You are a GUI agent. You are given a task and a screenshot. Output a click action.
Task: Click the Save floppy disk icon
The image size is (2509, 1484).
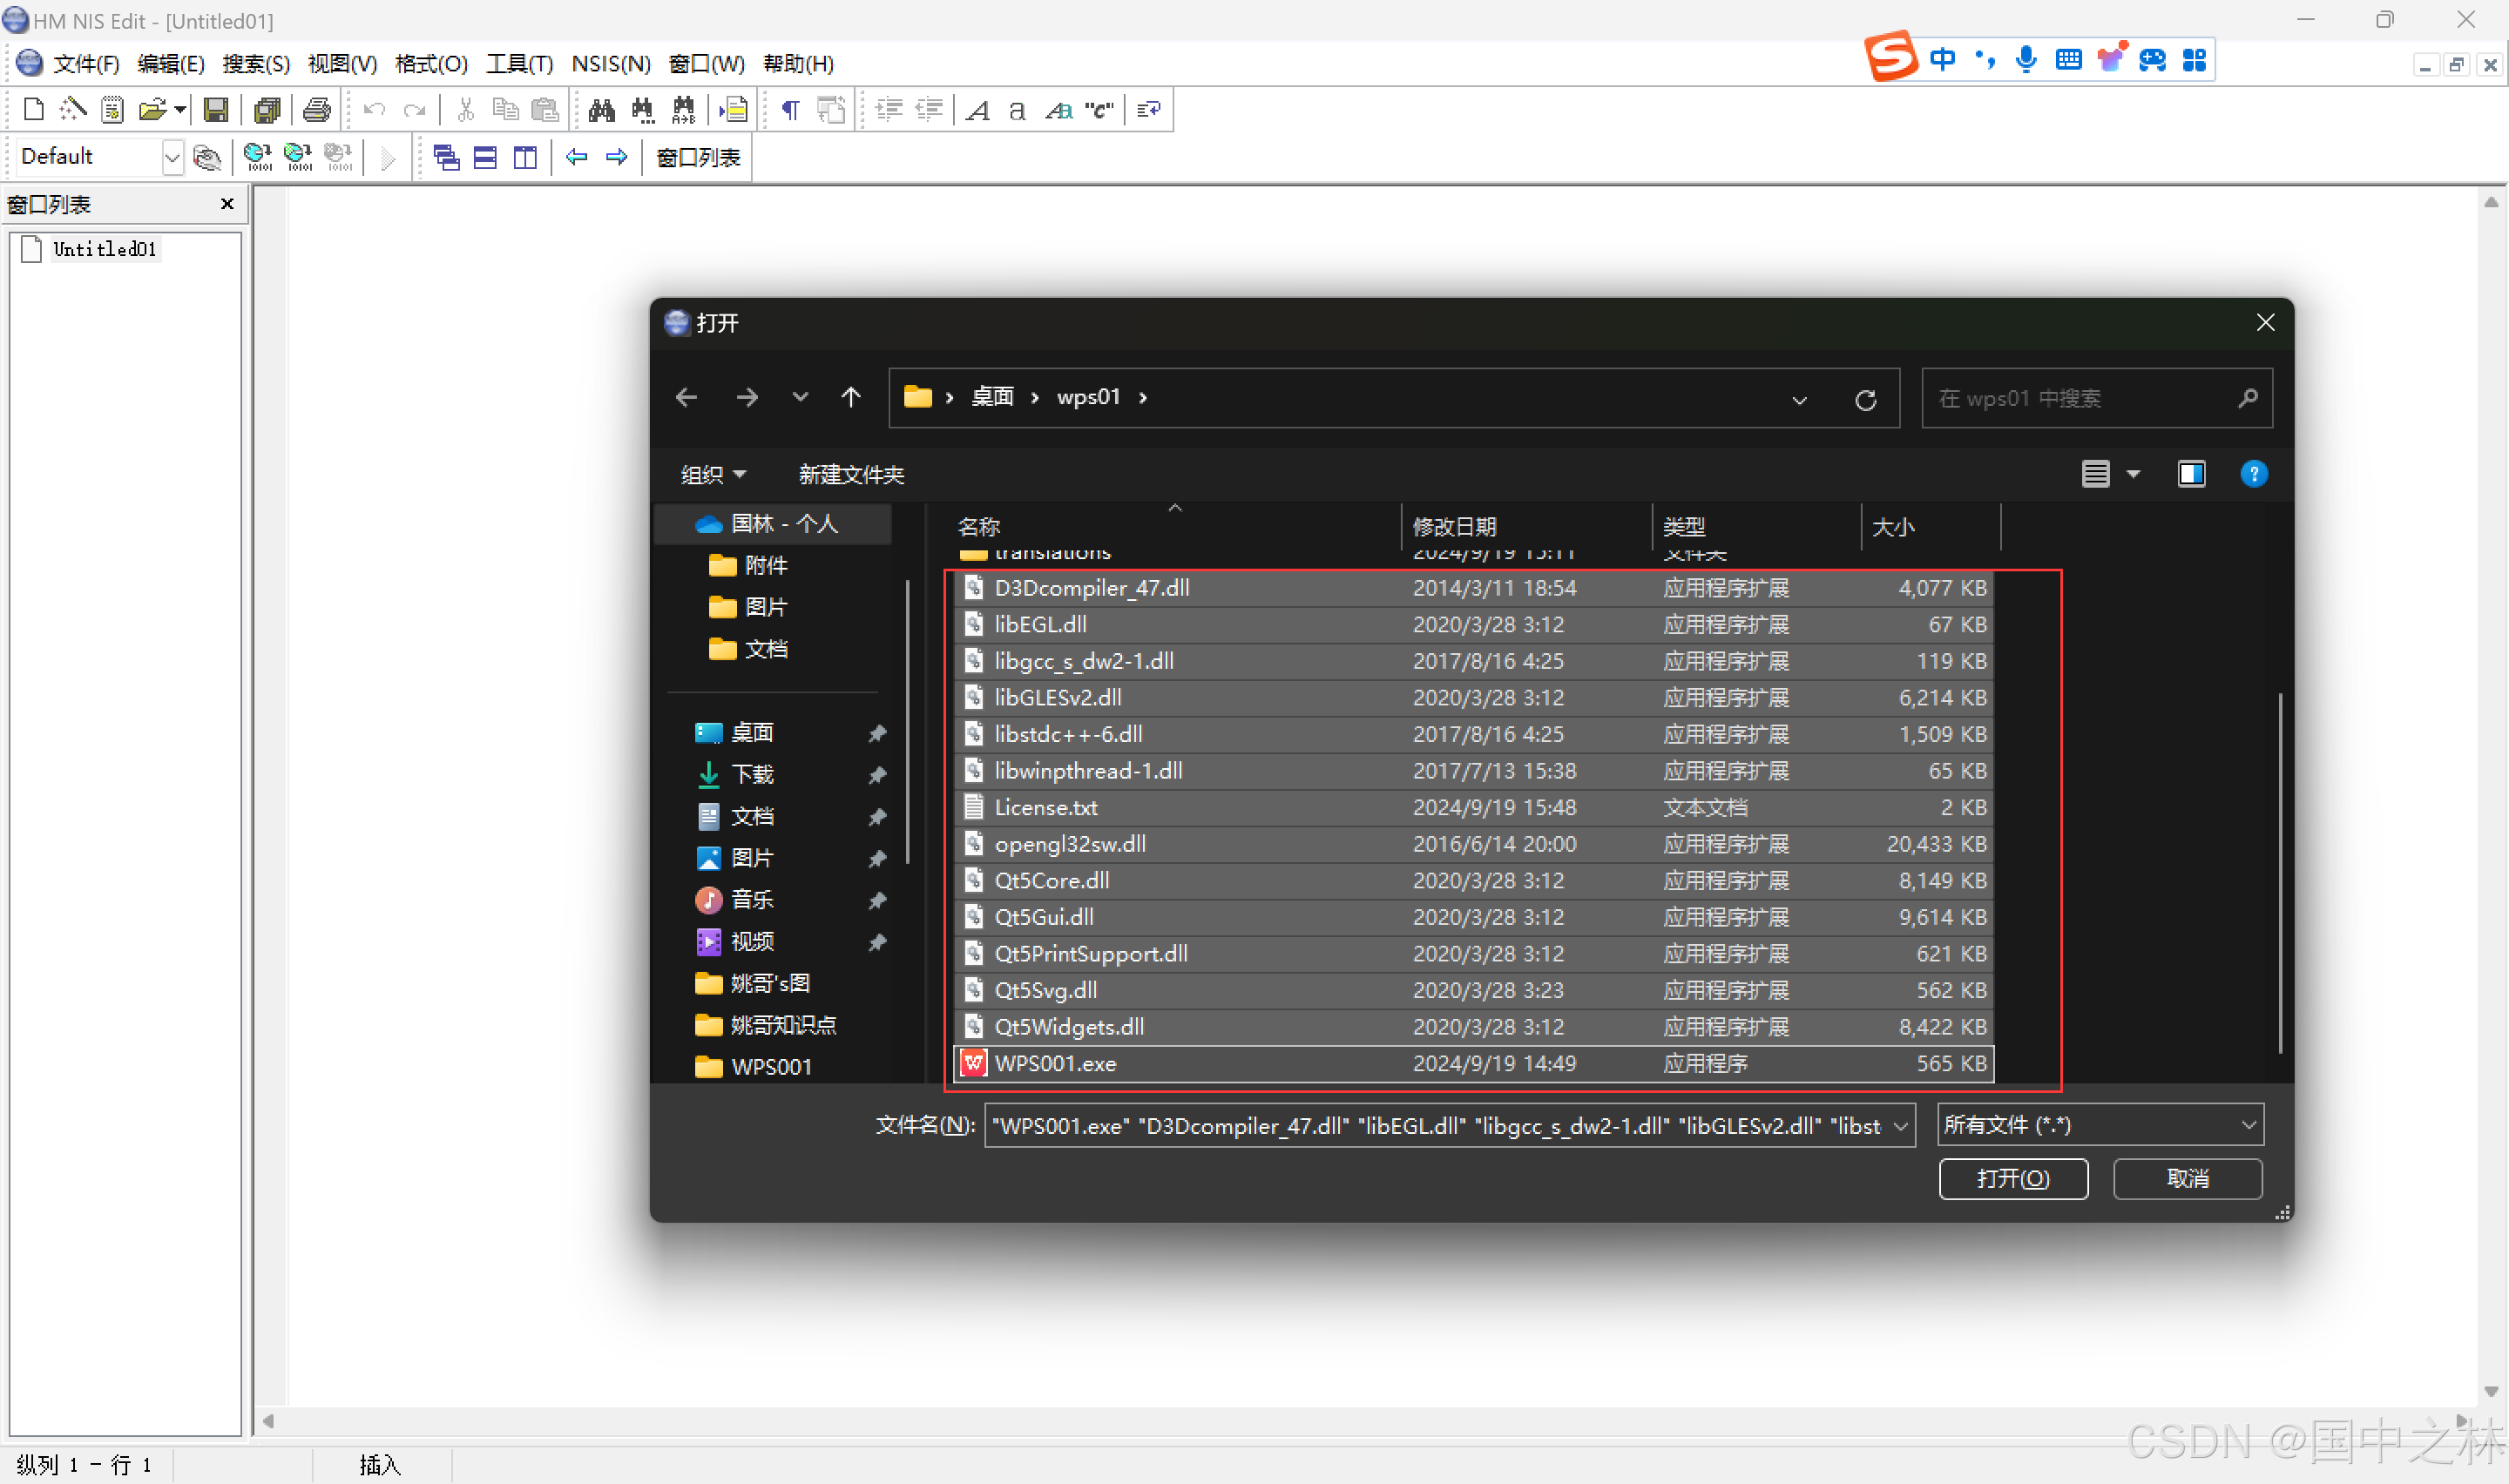tap(216, 109)
